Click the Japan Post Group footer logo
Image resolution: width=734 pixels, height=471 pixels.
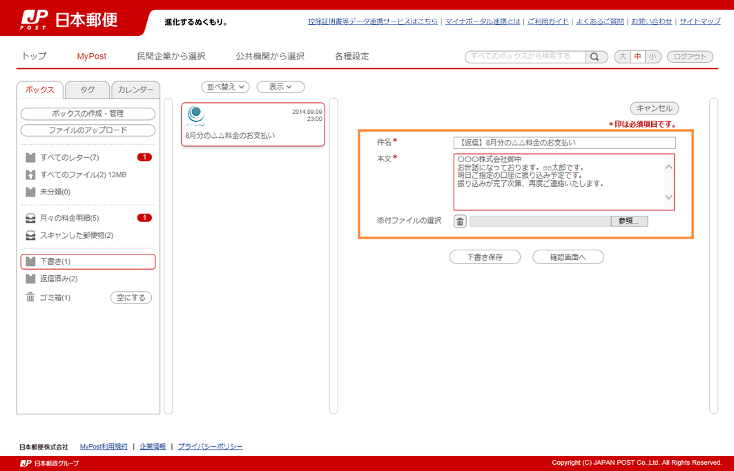click(x=50, y=463)
